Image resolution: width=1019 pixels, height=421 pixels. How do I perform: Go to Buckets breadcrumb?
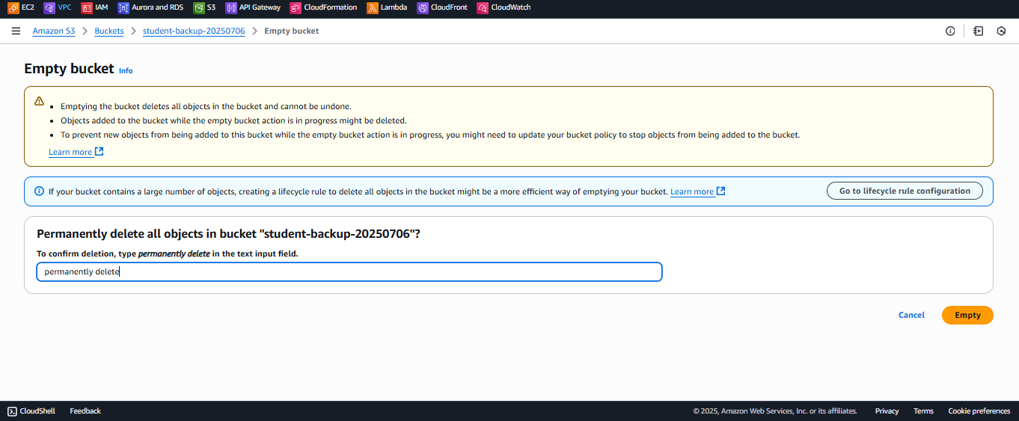tap(109, 31)
